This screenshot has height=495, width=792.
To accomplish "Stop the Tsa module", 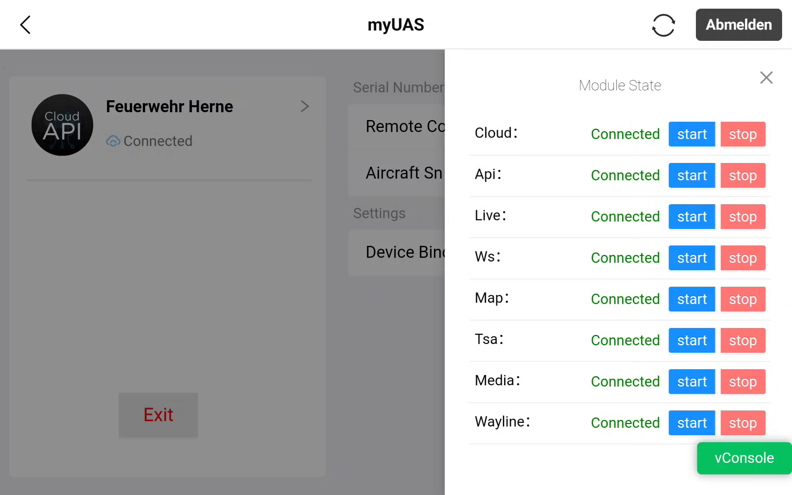I will [742, 340].
